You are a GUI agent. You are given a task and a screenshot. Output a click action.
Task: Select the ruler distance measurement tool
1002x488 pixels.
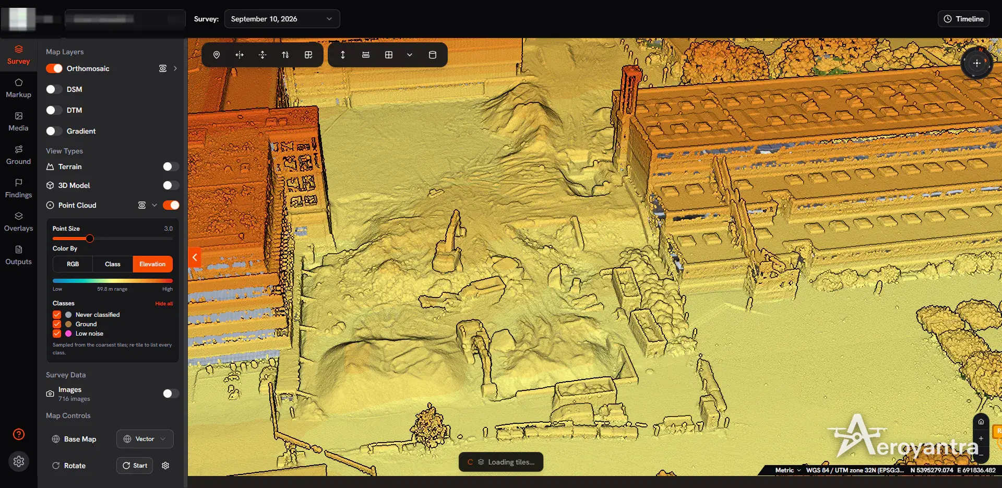click(x=366, y=55)
